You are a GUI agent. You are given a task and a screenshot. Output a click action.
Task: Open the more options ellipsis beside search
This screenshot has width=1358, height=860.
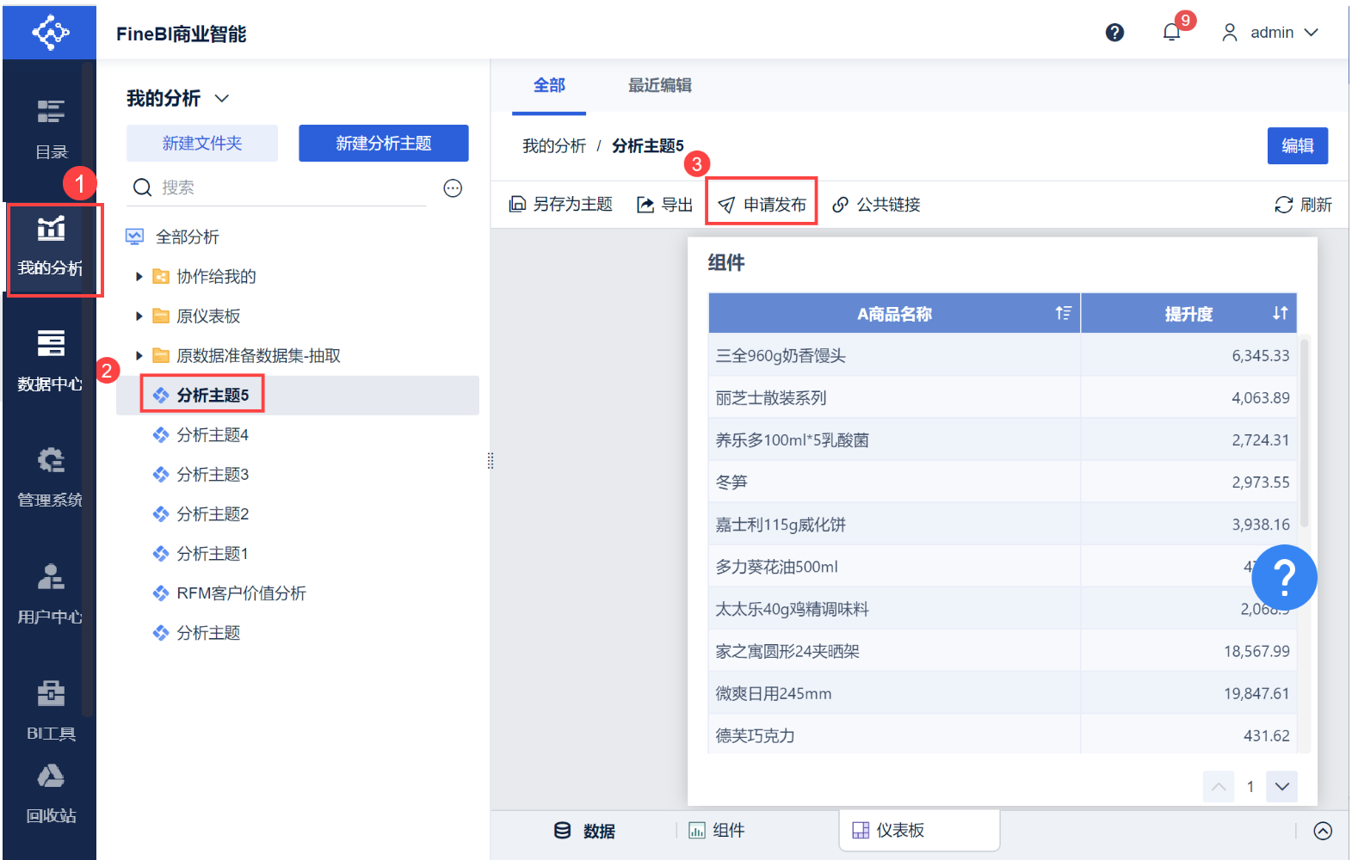[453, 188]
